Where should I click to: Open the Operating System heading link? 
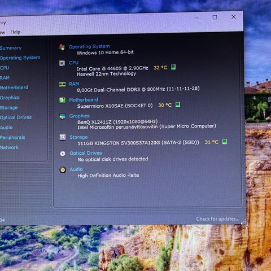click(89, 46)
